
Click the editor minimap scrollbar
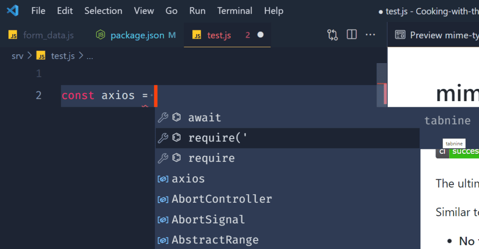pos(382,85)
